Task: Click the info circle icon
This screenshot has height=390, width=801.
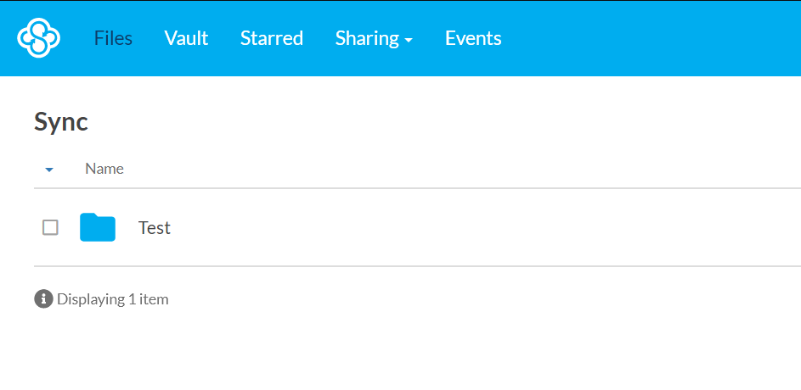Action: coord(43,298)
